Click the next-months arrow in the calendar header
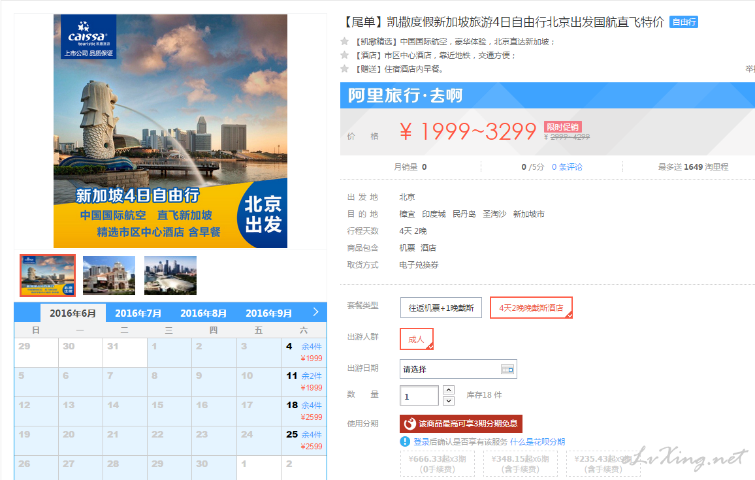Image resolution: width=755 pixels, height=480 pixels. click(x=316, y=312)
